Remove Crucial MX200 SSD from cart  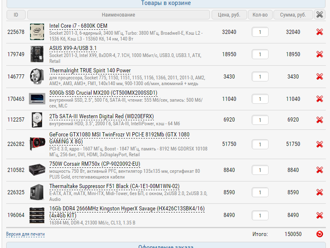point(319,99)
